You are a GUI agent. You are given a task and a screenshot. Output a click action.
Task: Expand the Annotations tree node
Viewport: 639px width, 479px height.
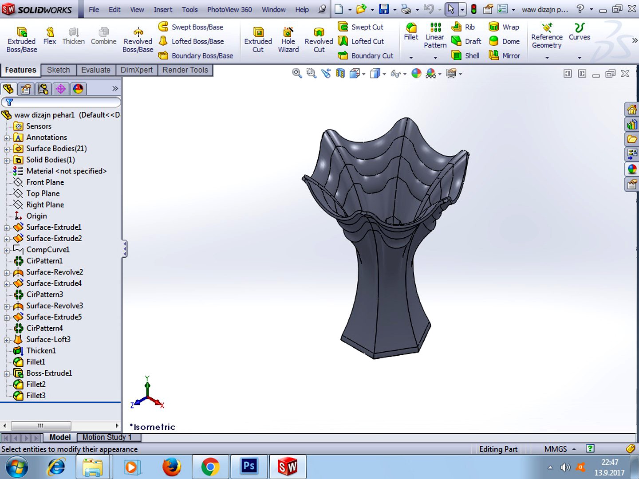pos(7,138)
